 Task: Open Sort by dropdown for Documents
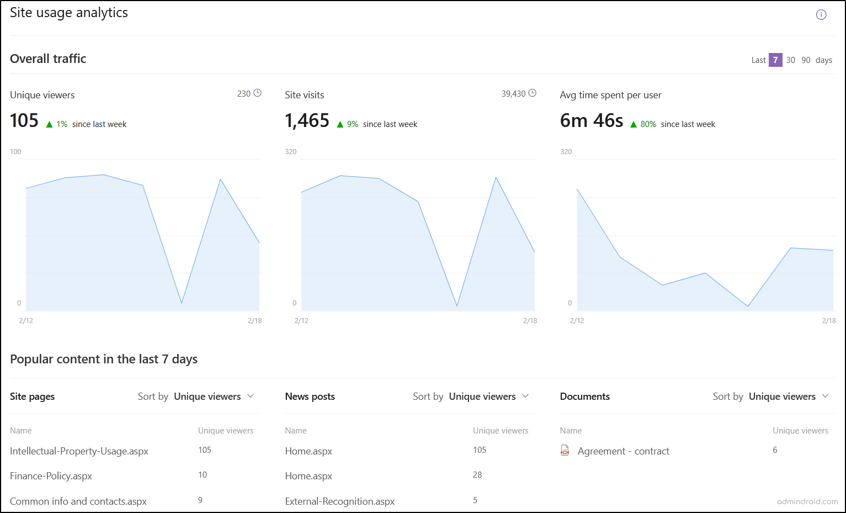pyautogui.click(x=789, y=396)
